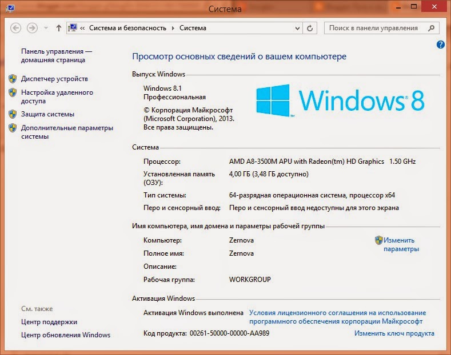Image resolution: width=451 pixels, height=355 pixels.
Task: Click 'WORKGROUP' workgroup value
Action: coord(250,280)
